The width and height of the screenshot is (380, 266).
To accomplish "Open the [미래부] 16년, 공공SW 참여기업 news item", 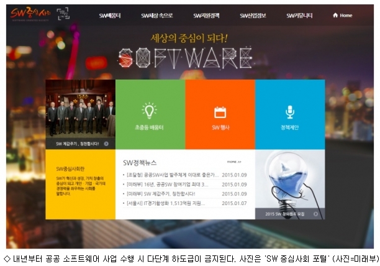I will (167, 185).
